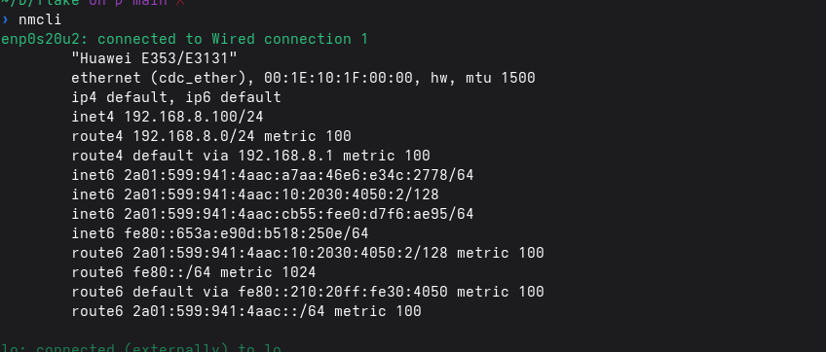Click the default gateway 192.168.8.1
This screenshot has width=826, height=352.
click(x=285, y=156)
